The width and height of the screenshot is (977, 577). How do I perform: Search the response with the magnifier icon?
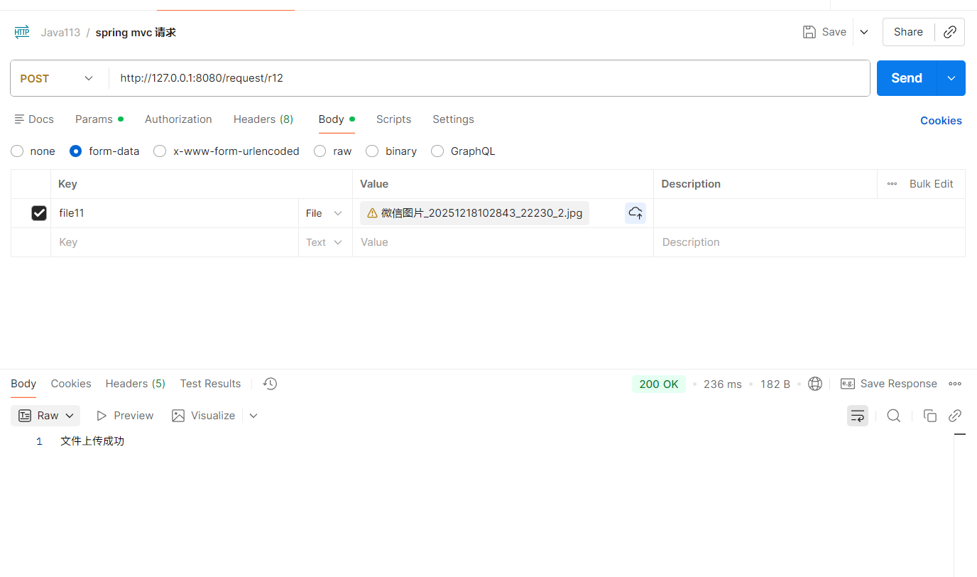coord(894,416)
